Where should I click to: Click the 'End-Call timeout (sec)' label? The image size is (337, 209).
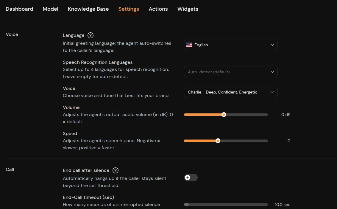[88, 197]
